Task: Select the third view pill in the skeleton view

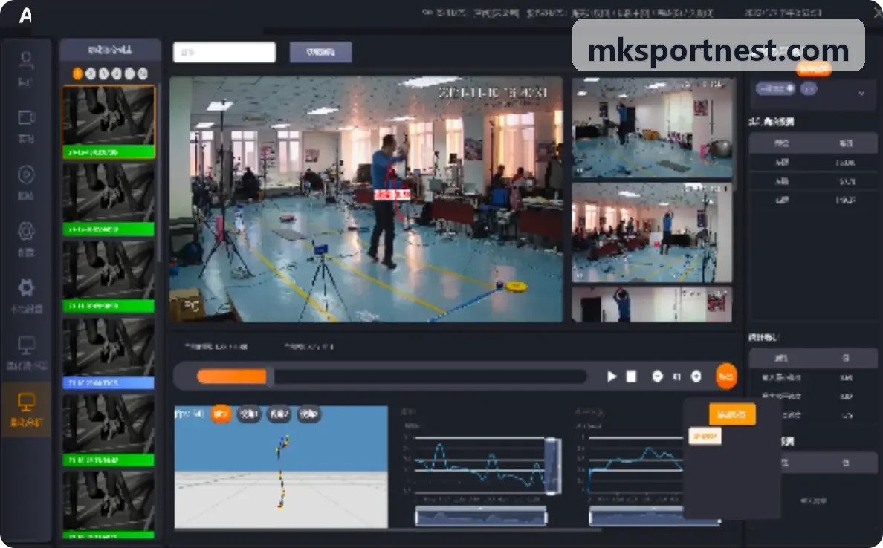Action: pyautogui.click(x=279, y=414)
